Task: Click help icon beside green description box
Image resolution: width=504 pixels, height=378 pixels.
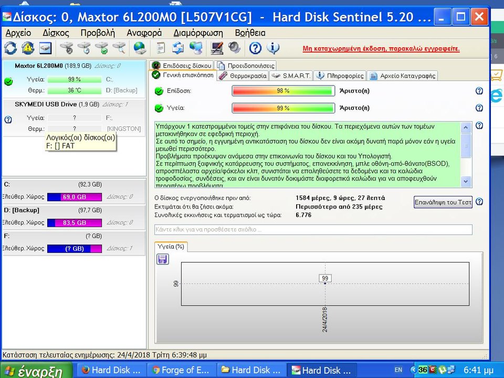Action: [479, 125]
